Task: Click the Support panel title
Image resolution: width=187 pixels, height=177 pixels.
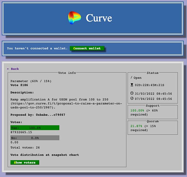Action: pyautogui.click(x=152, y=106)
